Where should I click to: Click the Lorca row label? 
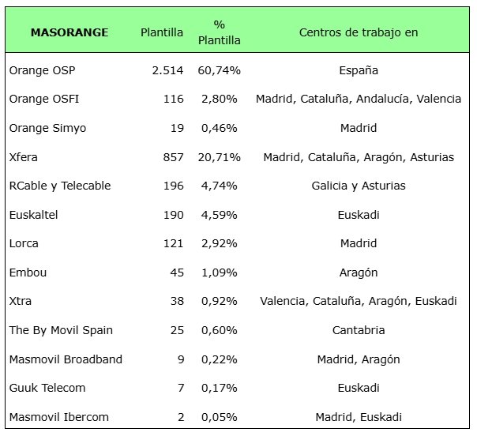point(24,243)
